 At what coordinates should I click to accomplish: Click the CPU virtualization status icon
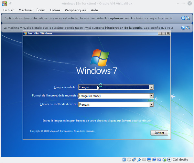point(159,159)
